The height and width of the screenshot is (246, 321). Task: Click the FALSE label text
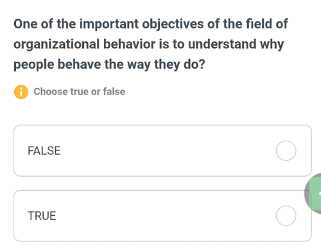(44, 150)
